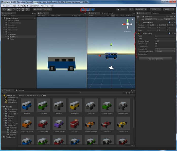The width and height of the screenshot is (177, 151).
Task: Toggle BusBlue active checkbox
Action: click(x=143, y=17)
